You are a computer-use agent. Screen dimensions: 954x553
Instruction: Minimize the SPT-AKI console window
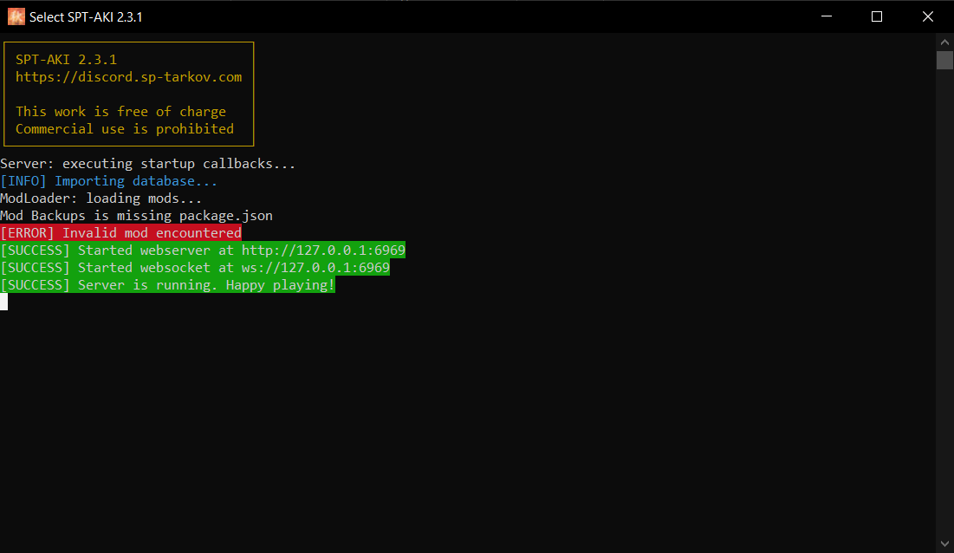(x=827, y=16)
